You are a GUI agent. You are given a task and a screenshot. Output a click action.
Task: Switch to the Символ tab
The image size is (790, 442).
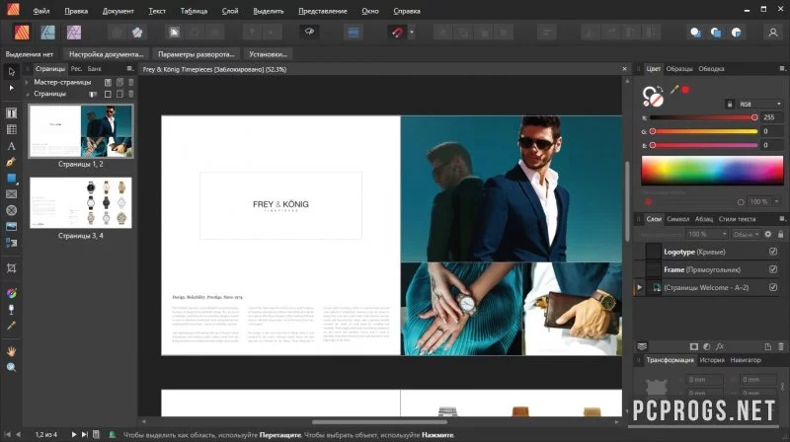tap(677, 219)
